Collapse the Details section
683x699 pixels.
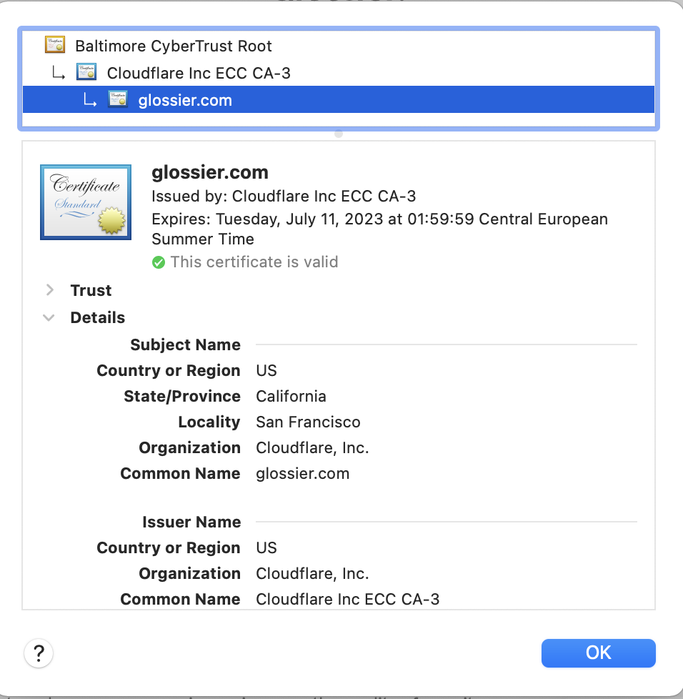point(49,318)
